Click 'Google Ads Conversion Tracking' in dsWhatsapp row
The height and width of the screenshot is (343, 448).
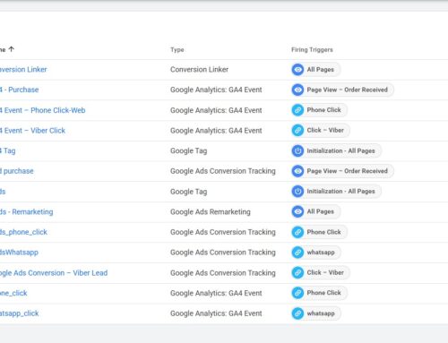click(223, 253)
